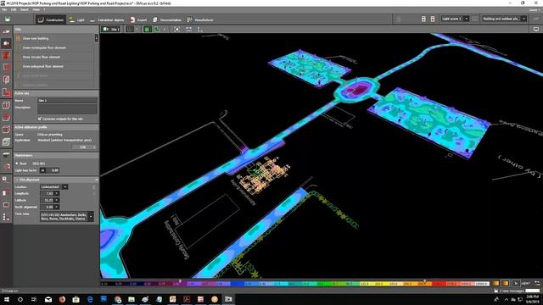Click the highlighted orange false-color icon
Viewport: 543px width, 305px height.
(x=506, y=283)
